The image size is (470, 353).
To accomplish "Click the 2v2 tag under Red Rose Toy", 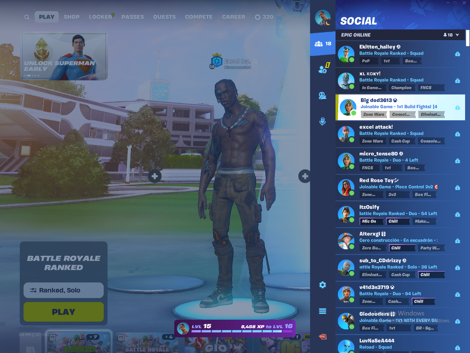I will [398, 195].
